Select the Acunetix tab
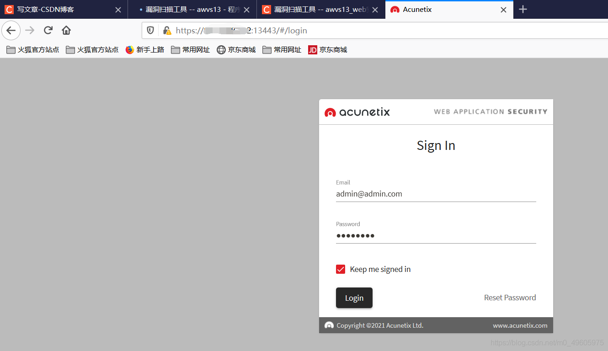This screenshot has height=351, width=608. point(449,9)
